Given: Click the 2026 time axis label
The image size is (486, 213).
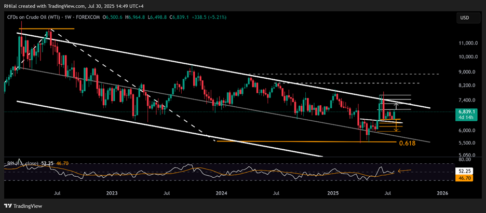Looking at the screenshot, I should (x=442, y=193).
